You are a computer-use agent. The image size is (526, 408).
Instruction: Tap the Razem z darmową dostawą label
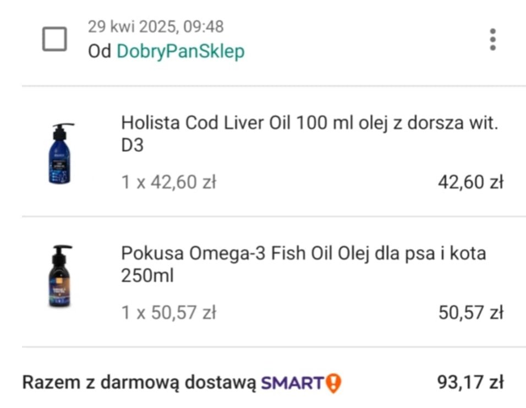[x=139, y=383]
